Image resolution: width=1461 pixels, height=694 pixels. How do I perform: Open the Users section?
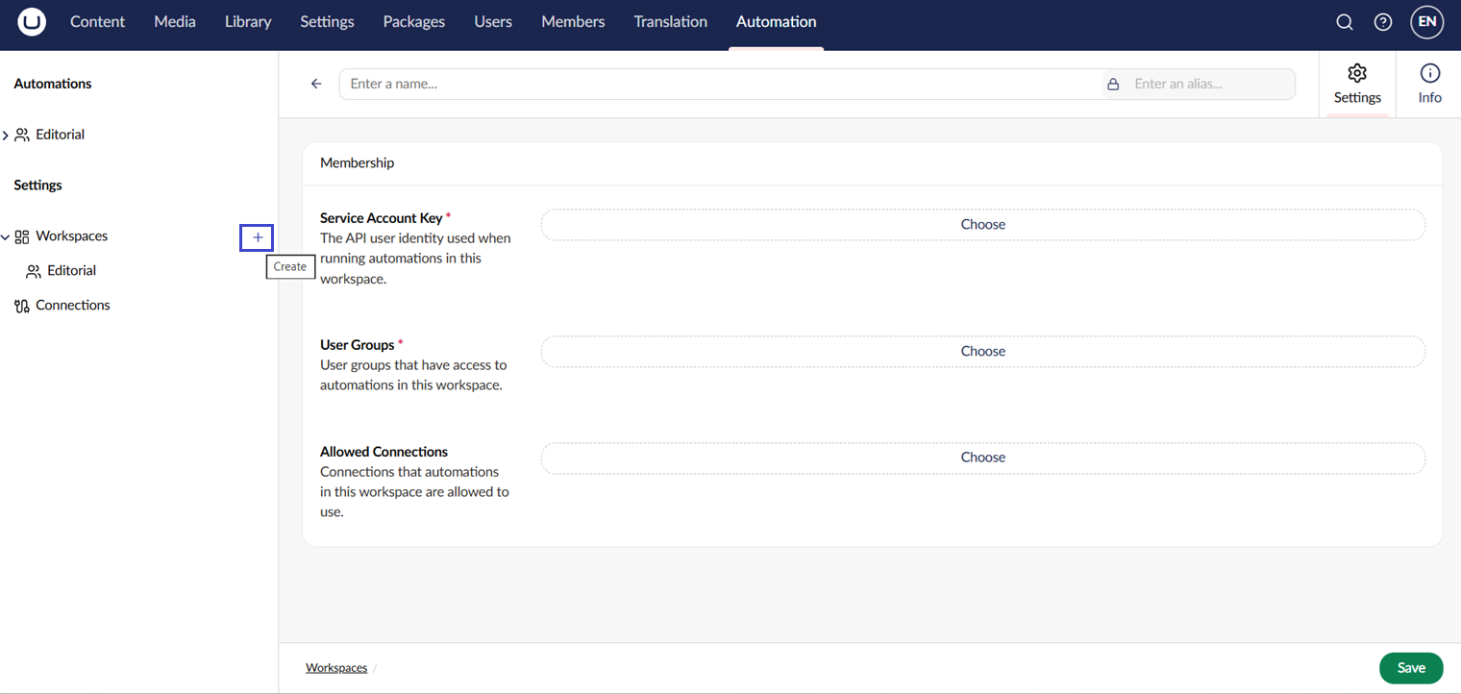click(x=493, y=21)
